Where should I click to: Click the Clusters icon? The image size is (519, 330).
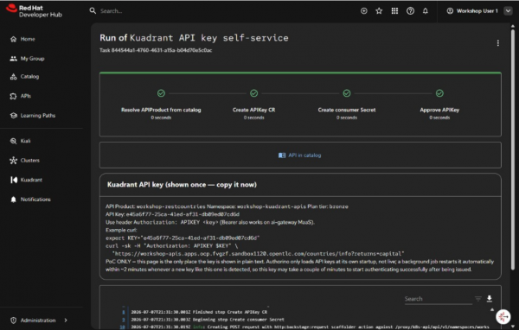13,161
